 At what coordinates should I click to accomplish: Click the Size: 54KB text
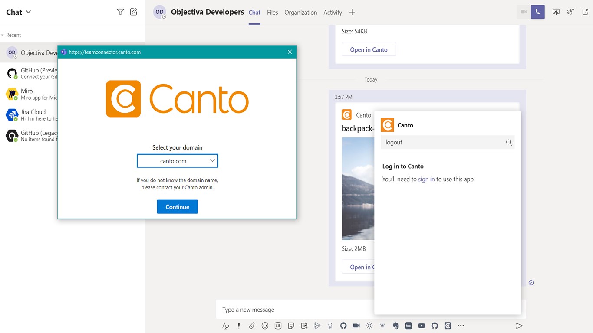coord(354,31)
